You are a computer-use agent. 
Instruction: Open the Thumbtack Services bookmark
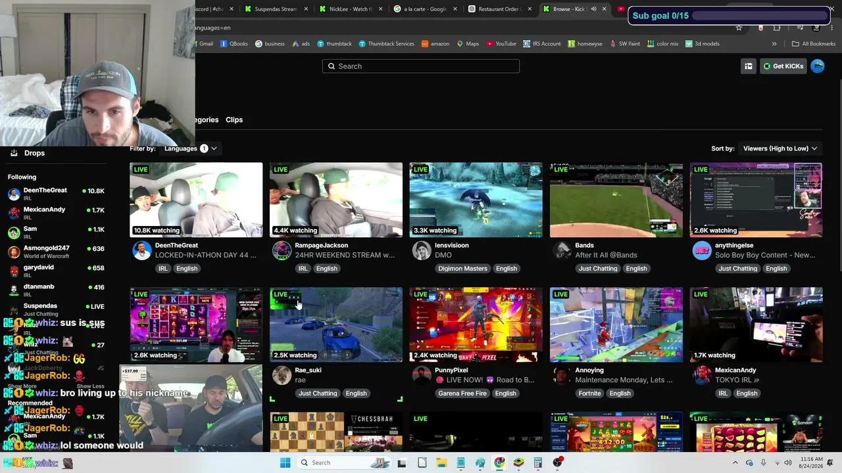[386, 44]
